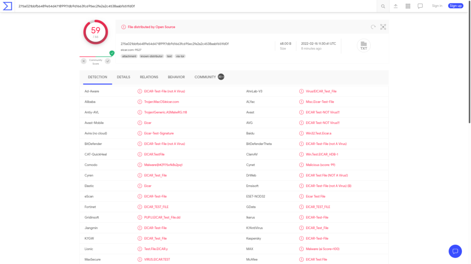Click the page vertical scrollbar
471x264 pixels.
pos(470,63)
